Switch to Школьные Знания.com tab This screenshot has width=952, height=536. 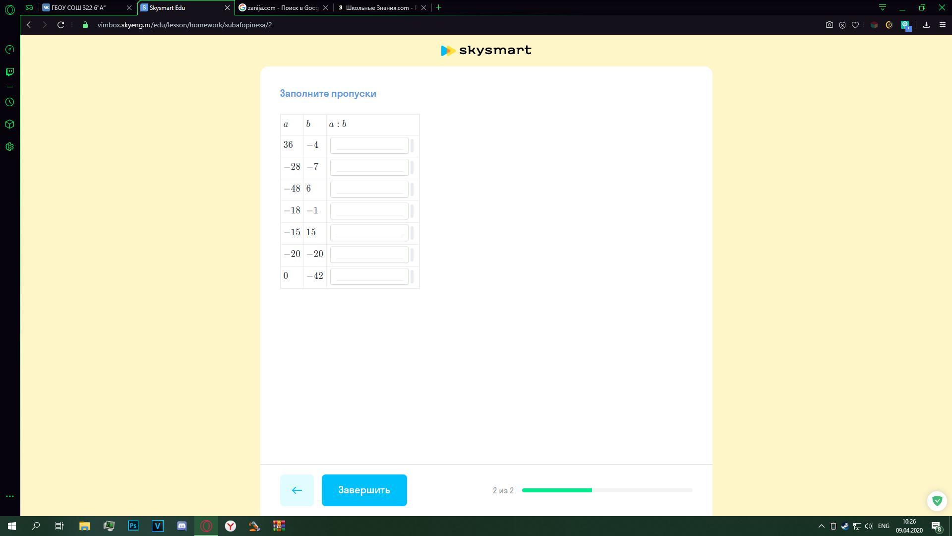pyautogui.click(x=380, y=7)
